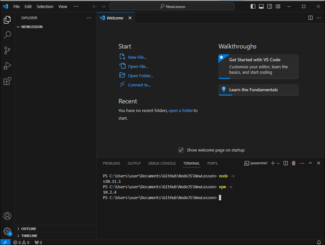Screen dimensions: 325x245
Task: Open the Customize Layout icon
Action: click(x=278, y=6)
